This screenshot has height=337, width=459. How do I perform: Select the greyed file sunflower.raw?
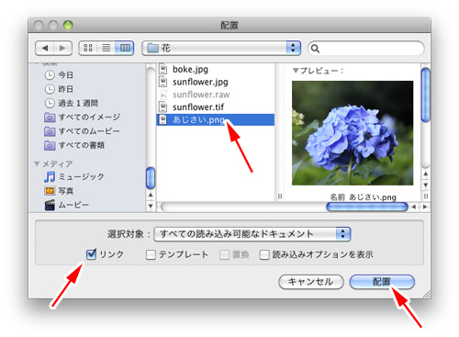coord(201,95)
